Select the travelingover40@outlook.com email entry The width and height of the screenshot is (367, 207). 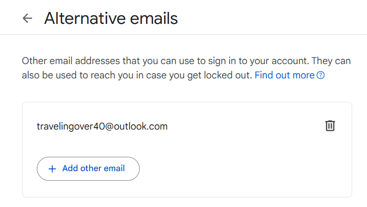[x=102, y=126]
